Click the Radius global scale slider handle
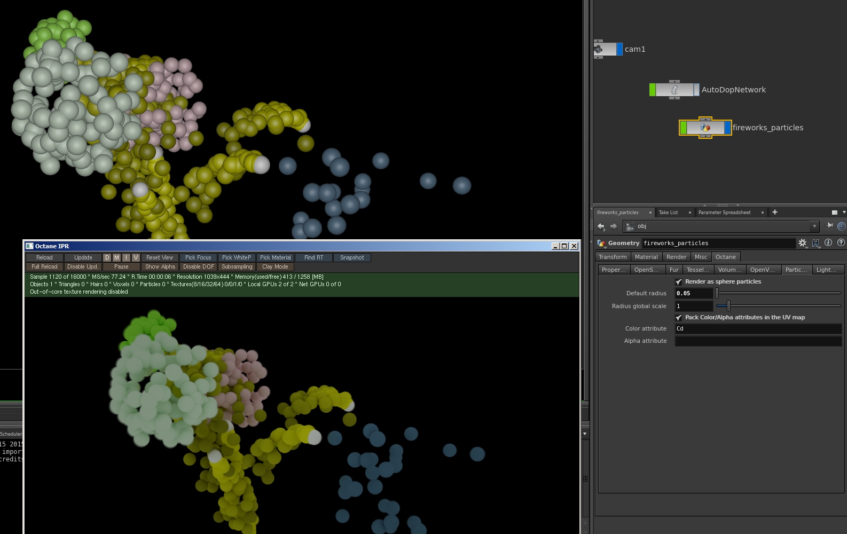 pos(728,306)
